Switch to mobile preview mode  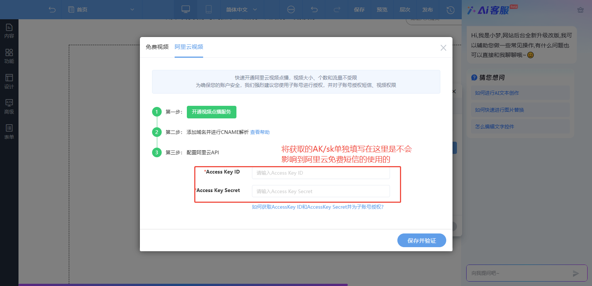[209, 10]
